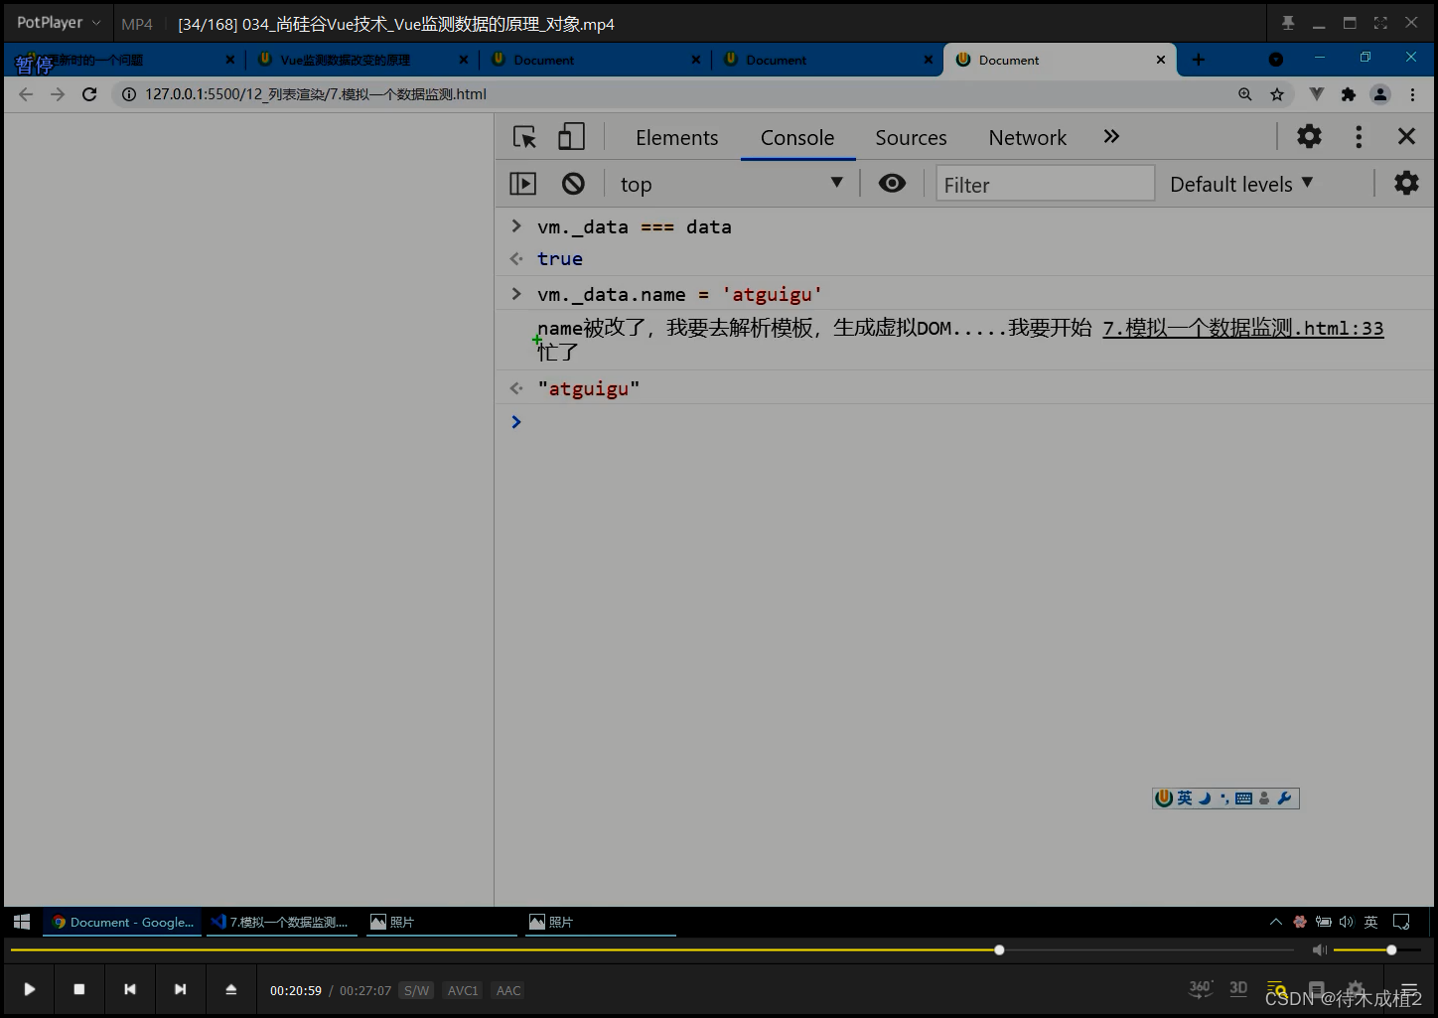Open DevTools settings gear beside the tabs
Viewport: 1438px width, 1018px height.
click(x=1309, y=137)
